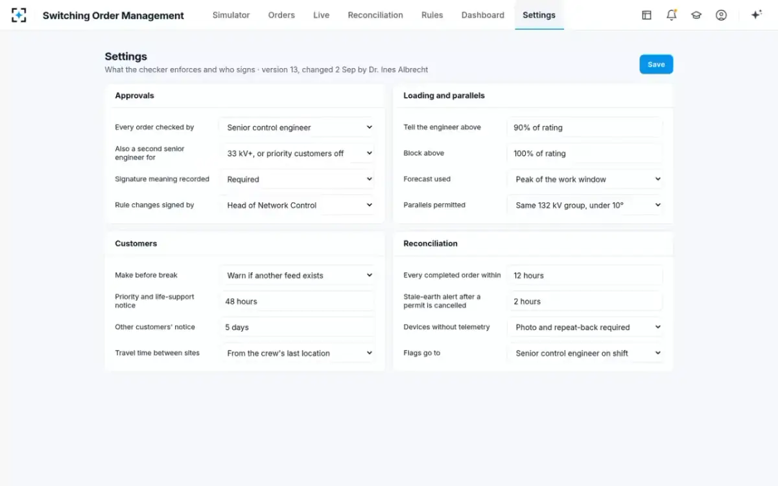The height and width of the screenshot is (486, 778).
Task: Open the 'Flags go to' dropdown
Action: coord(585,353)
